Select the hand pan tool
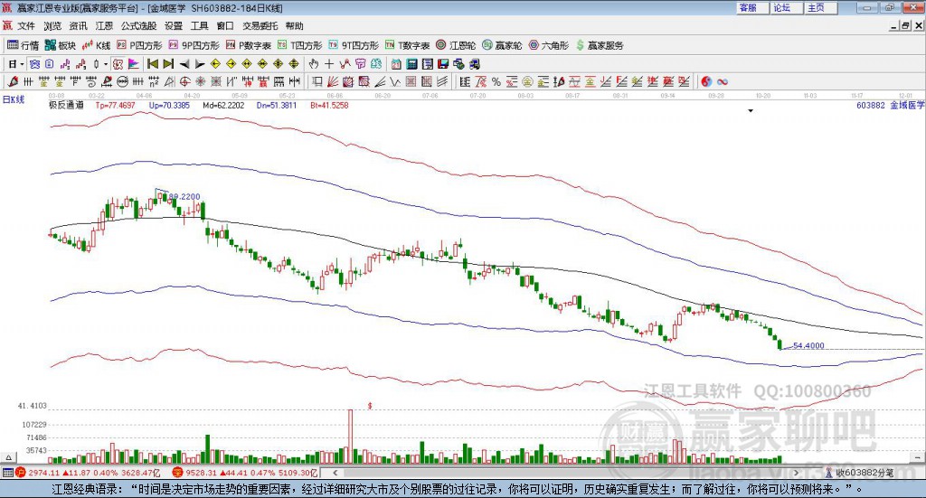926x498 pixels. point(313,64)
